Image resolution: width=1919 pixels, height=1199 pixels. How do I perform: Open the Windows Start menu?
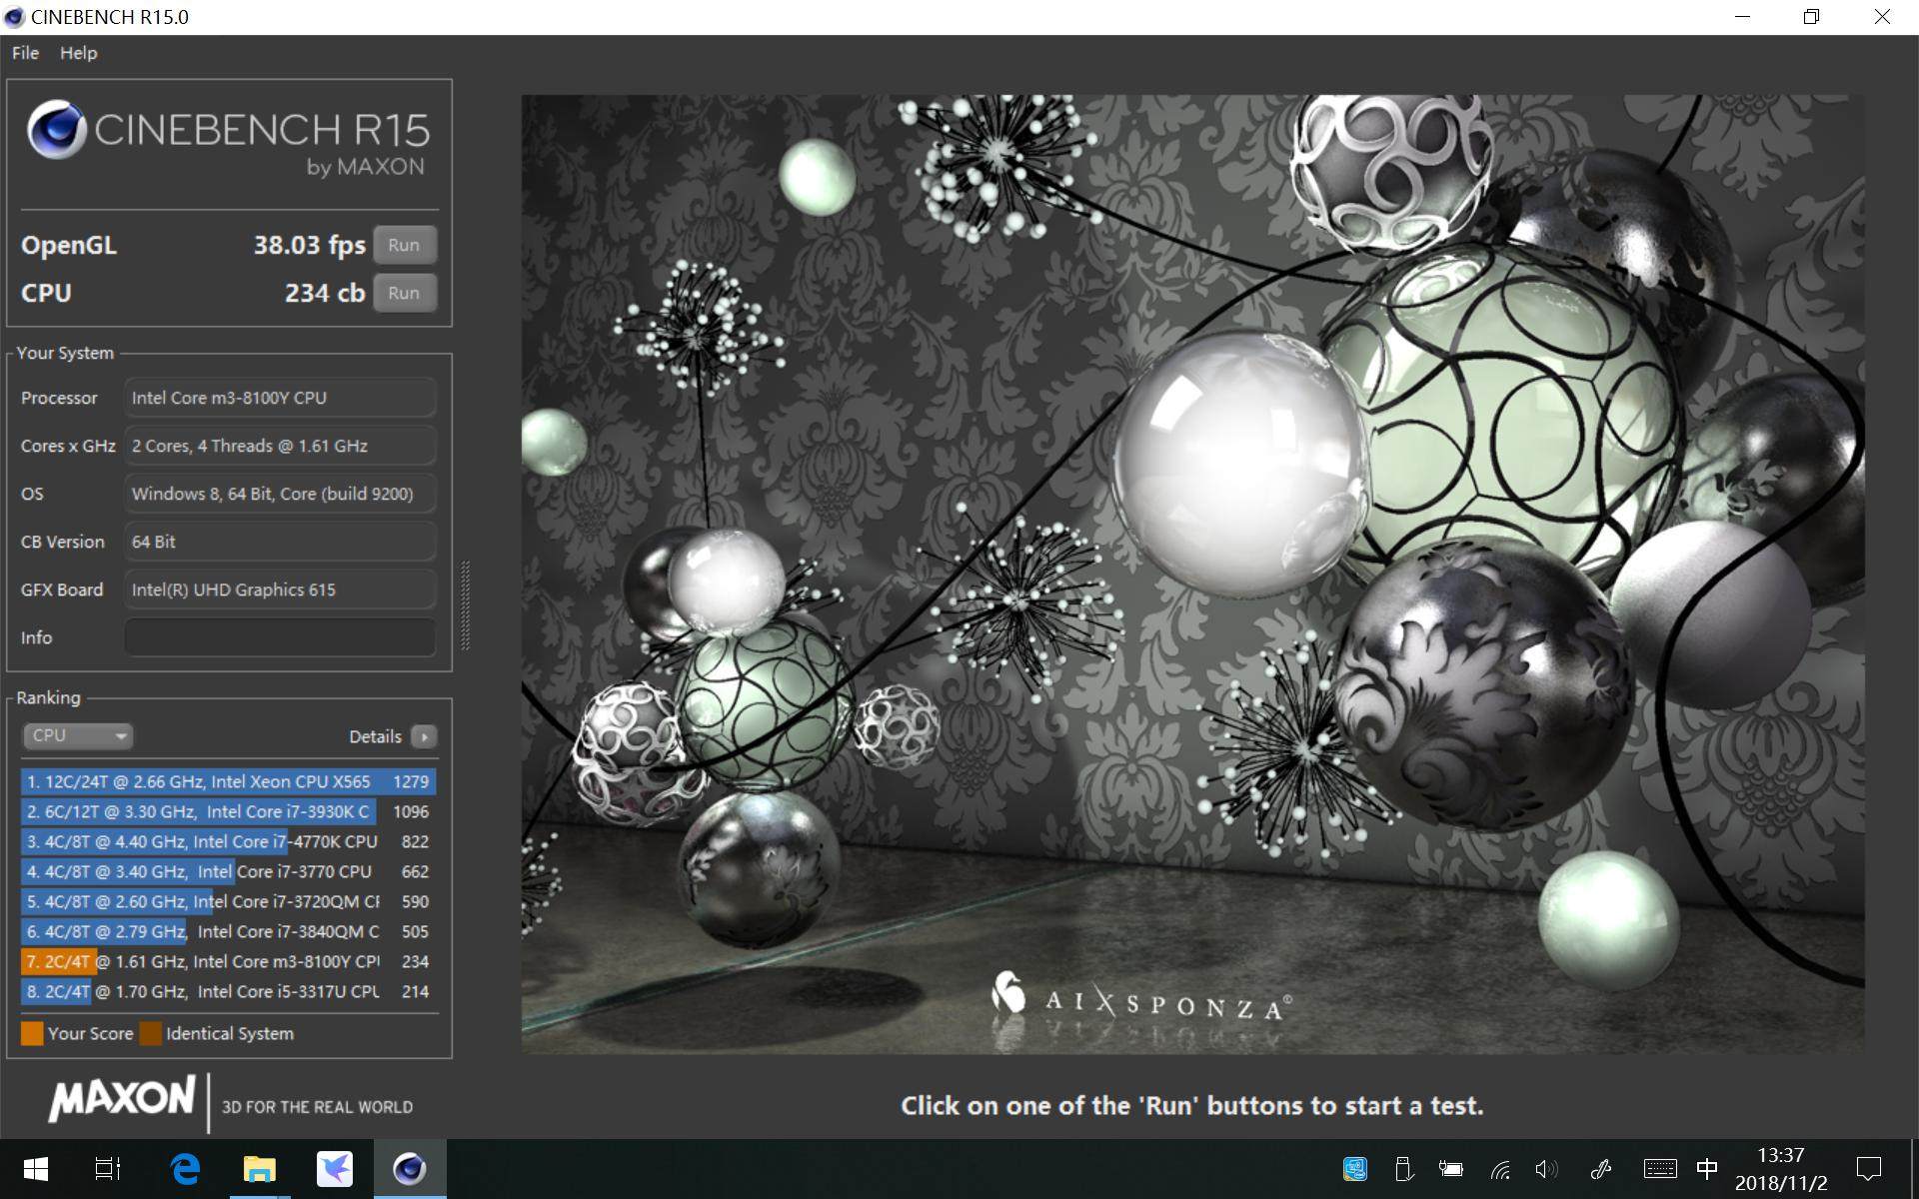click(x=36, y=1169)
